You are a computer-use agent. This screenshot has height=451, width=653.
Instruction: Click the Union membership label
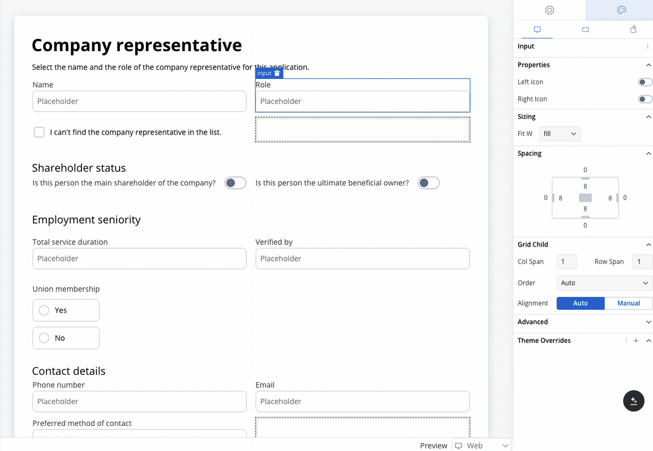[x=66, y=289]
